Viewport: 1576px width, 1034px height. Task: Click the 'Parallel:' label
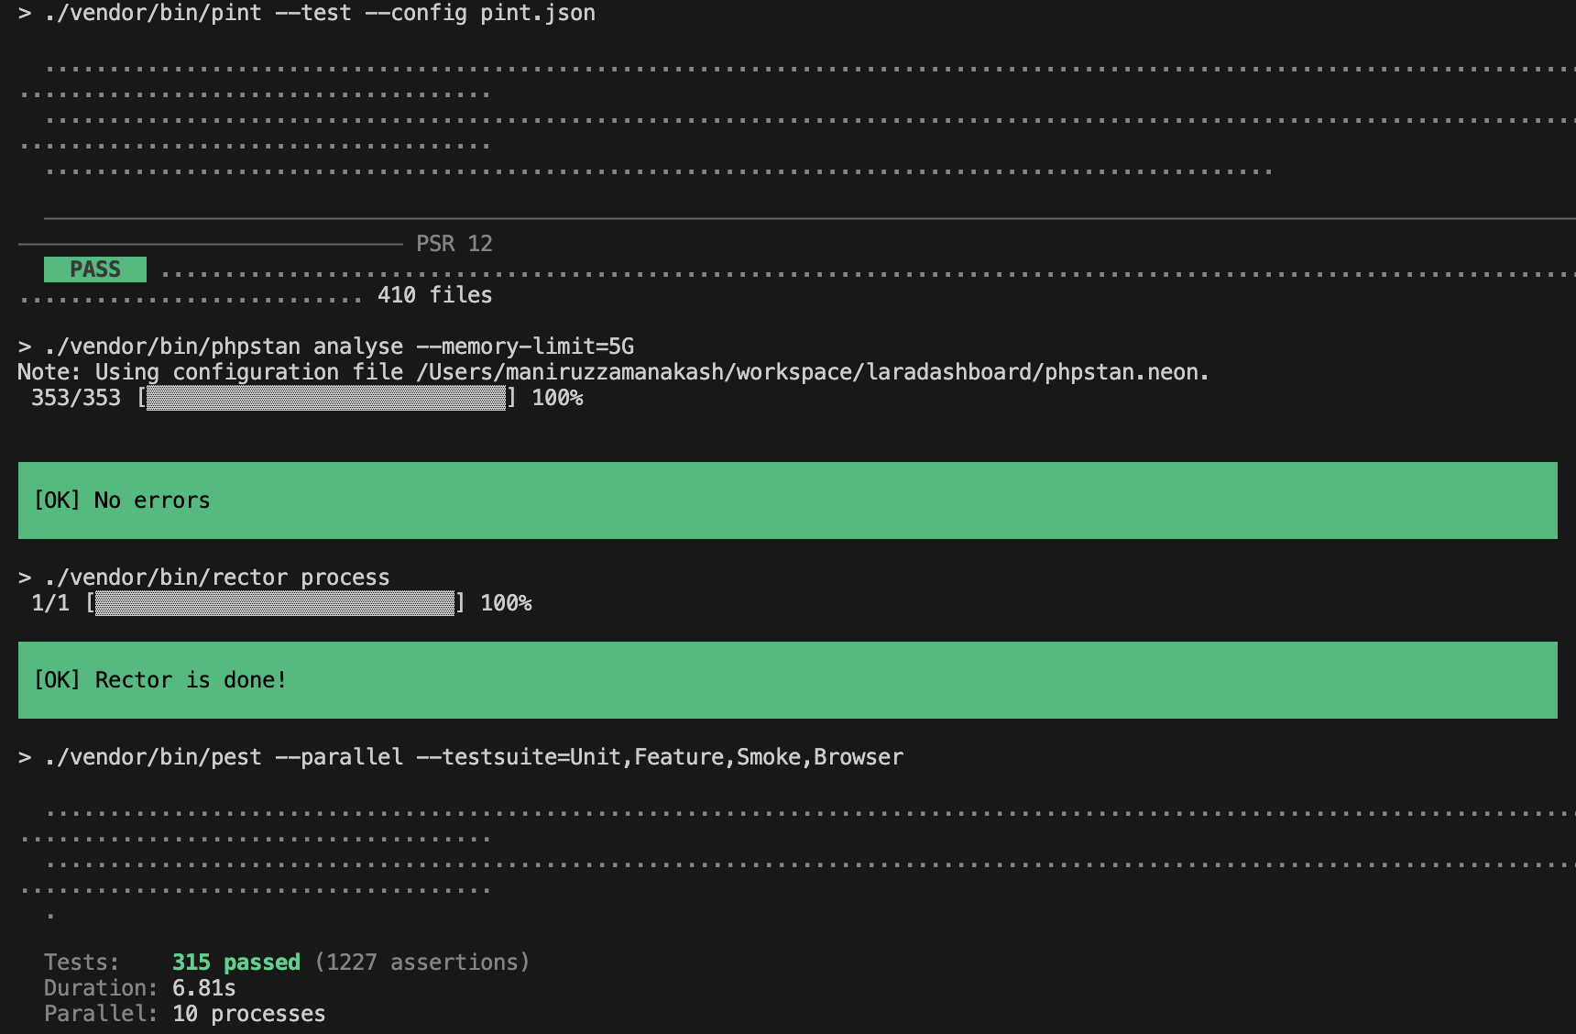tap(101, 1014)
